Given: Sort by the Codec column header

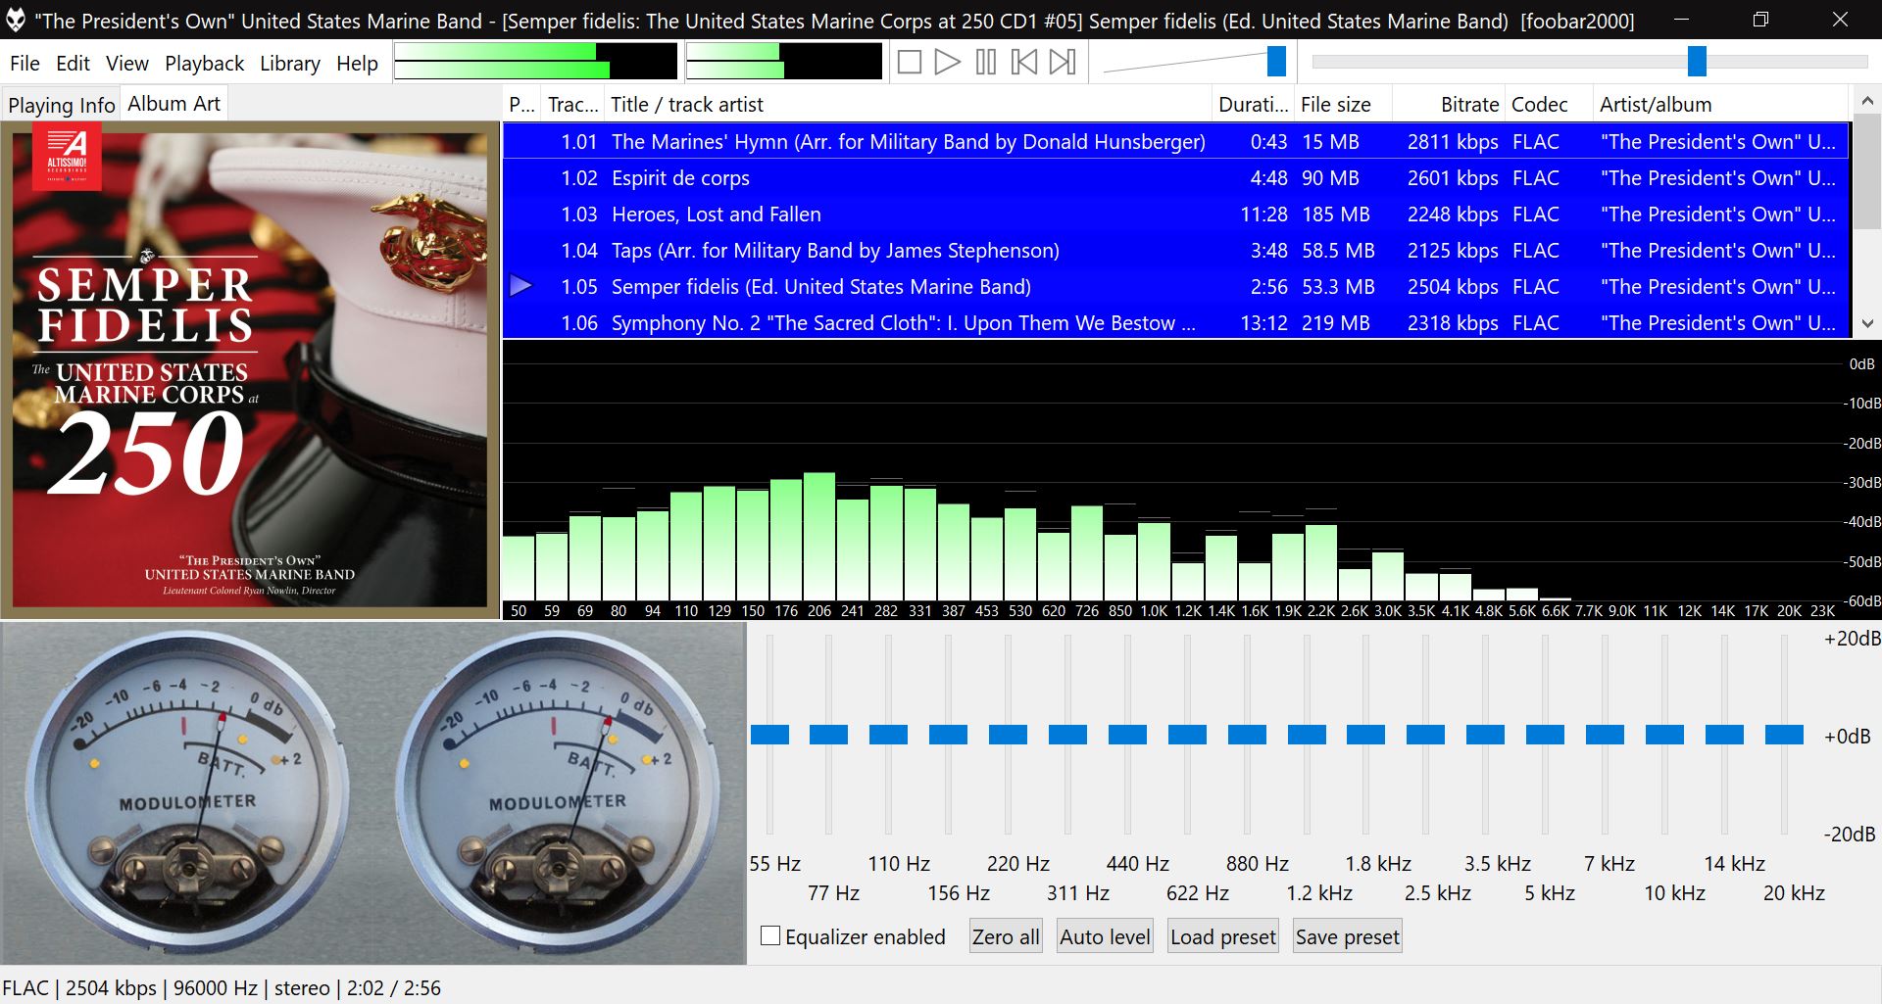Looking at the screenshot, I should click(1549, 104).
